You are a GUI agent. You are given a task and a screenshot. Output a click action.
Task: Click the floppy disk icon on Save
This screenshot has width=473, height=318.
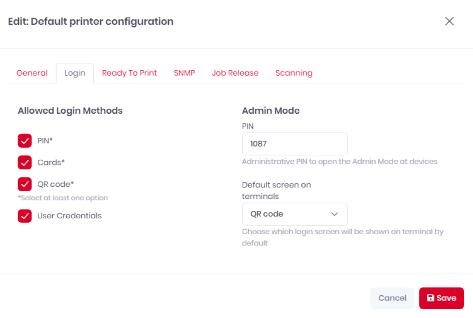click(x=430, y=298)
